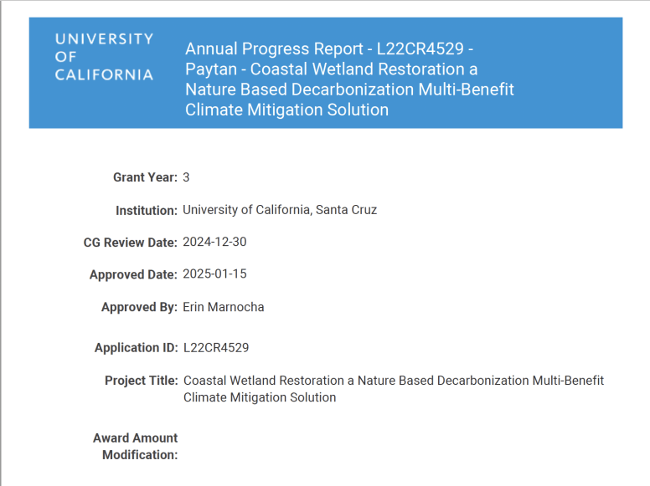Select the Grant Year value 3
Image resolution: width=650 pixels, height=486 pixels.
coord(186,177)
